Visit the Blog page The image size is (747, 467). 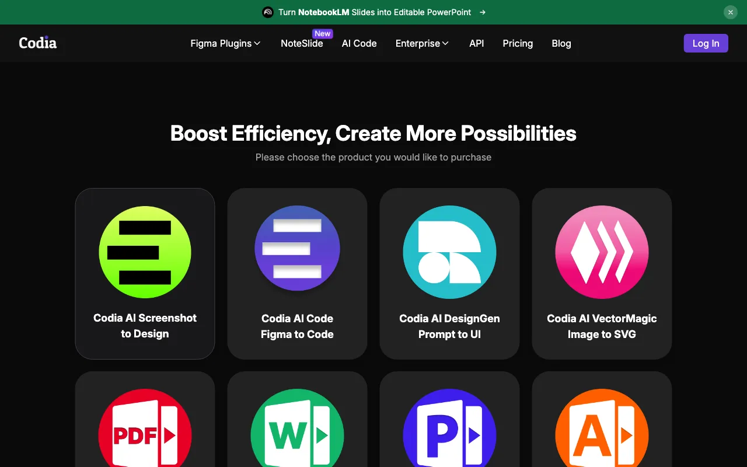[x=561, y=43]
